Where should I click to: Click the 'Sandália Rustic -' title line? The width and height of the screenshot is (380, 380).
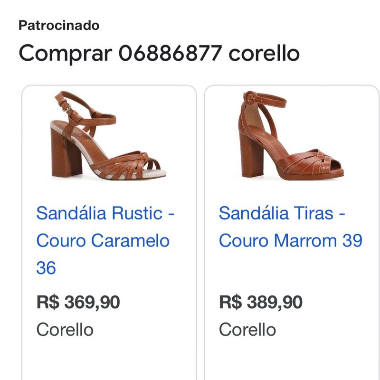pos(105,213)
